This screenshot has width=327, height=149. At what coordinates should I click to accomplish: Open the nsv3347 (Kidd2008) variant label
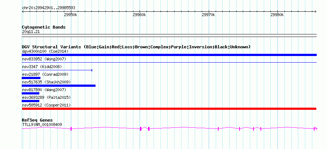[42, 67]
